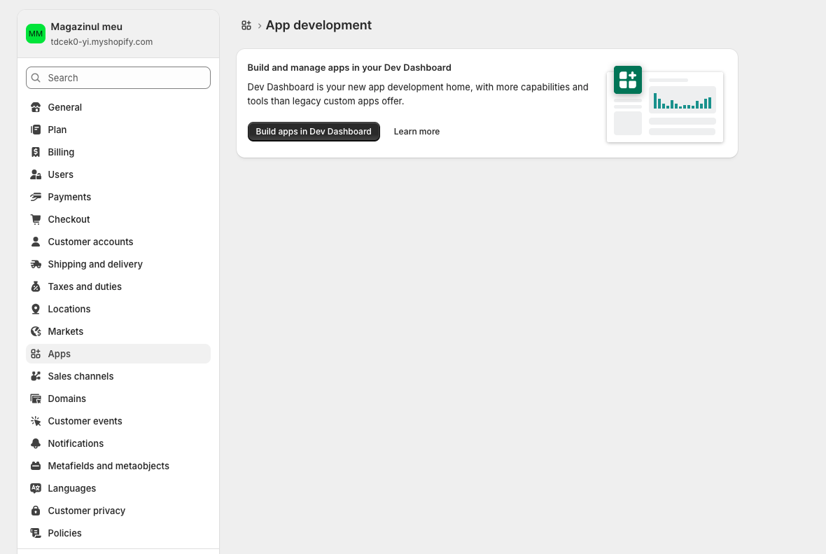Click the Markets globe icon
Image resolution: width=826 pixels, height=554 pixels.
coord(36,331)
